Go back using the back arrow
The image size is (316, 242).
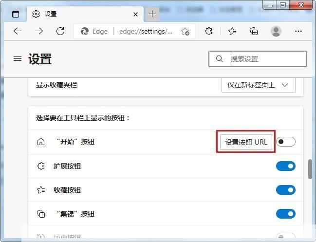pos(18,31)
